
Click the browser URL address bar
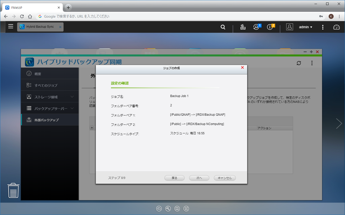click(x=177, y=16)
